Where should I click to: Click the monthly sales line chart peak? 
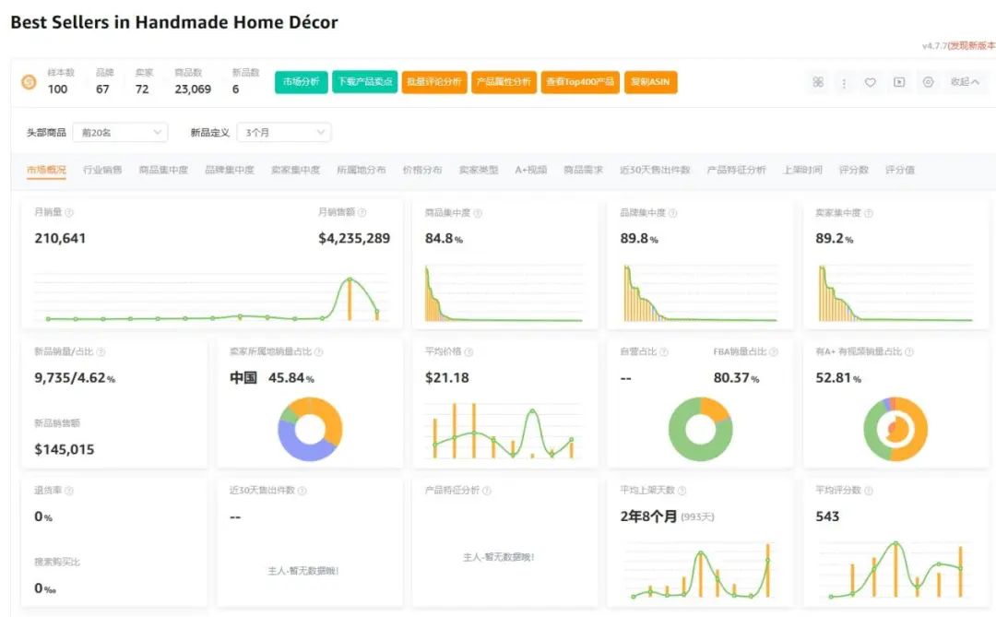[350, 279]
